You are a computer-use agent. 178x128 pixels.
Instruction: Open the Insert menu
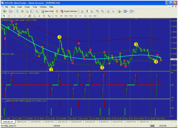20,7
